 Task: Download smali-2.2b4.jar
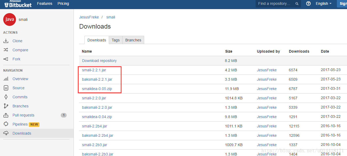click(95, 126)
